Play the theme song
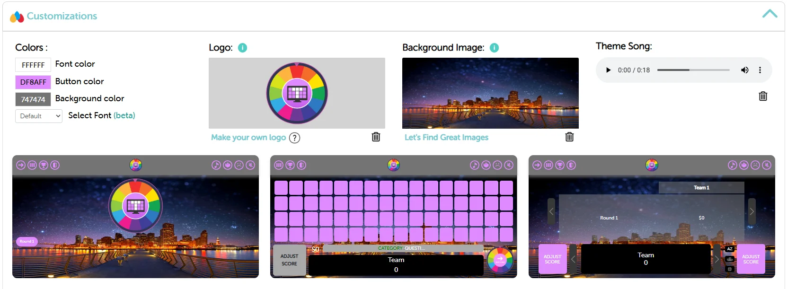787x289 pixels. click(x=608, y=70)
